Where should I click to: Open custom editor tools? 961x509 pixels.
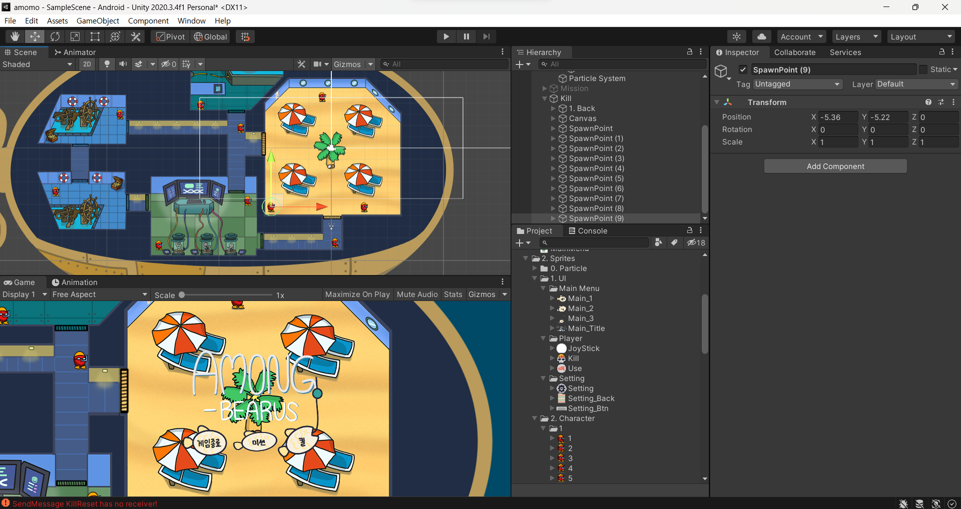pos(136,36)
